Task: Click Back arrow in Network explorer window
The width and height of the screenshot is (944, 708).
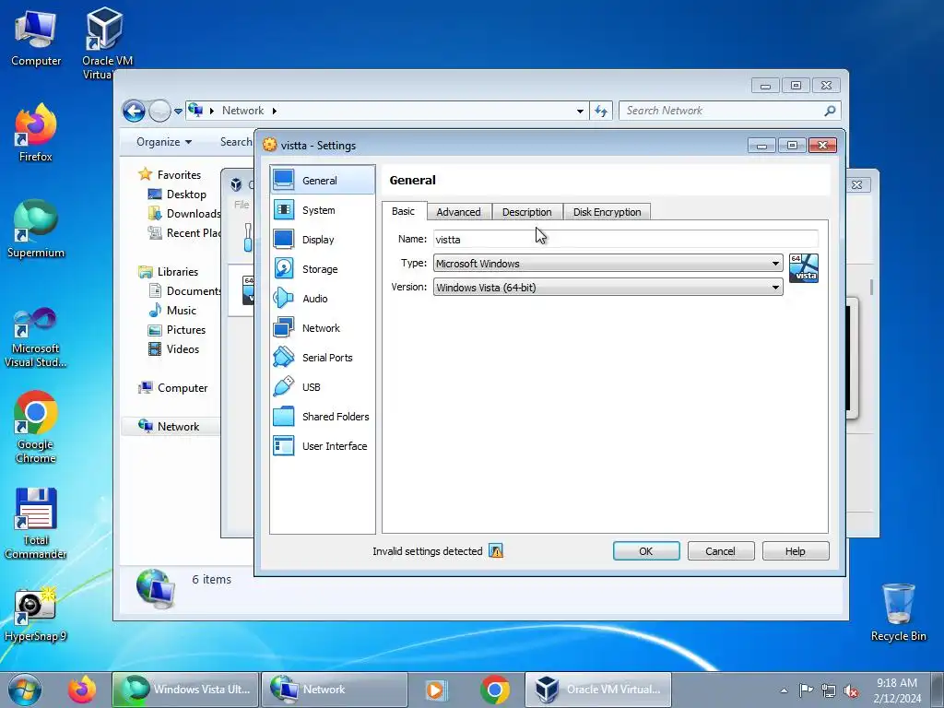Action: click(x=134, y=111)
